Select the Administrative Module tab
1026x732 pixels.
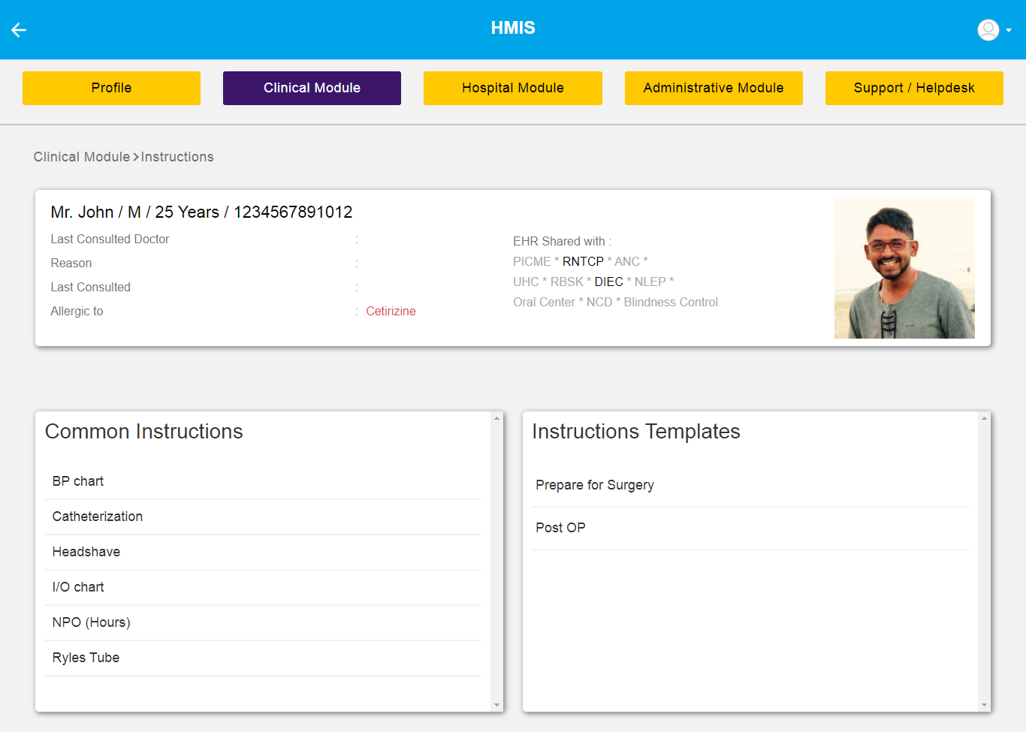(714, 88)
